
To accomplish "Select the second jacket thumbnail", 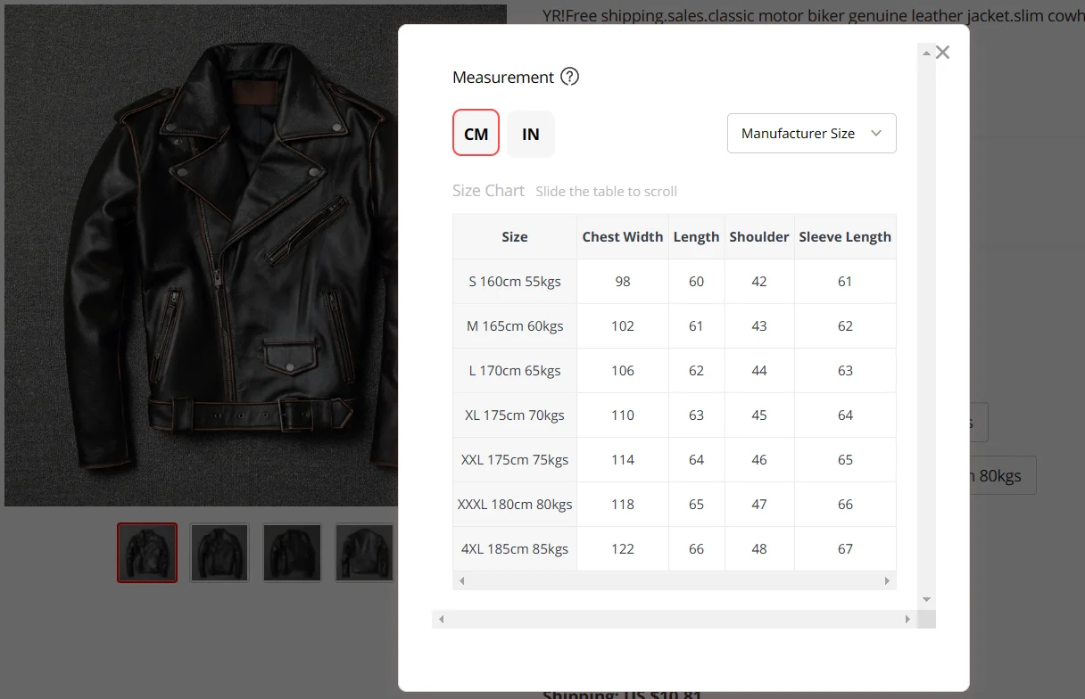I will point(219,553).
